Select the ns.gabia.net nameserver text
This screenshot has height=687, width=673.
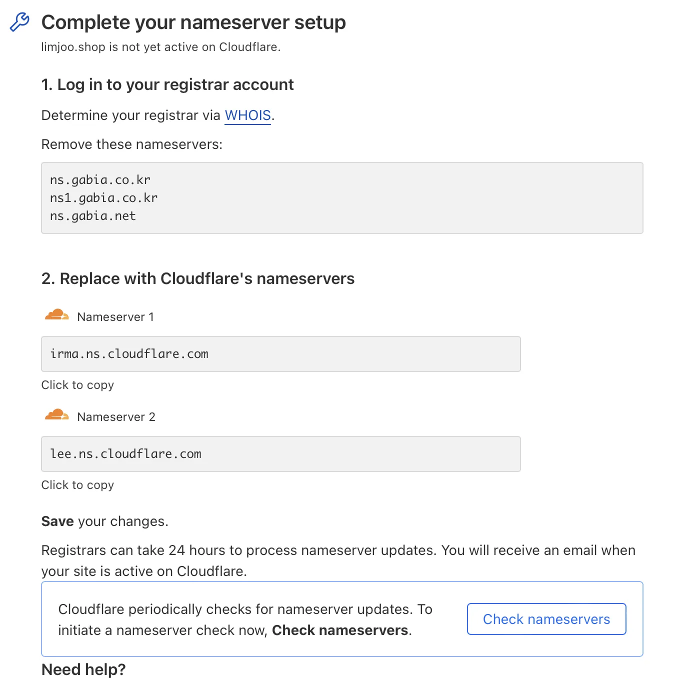[x=92, y=215]
